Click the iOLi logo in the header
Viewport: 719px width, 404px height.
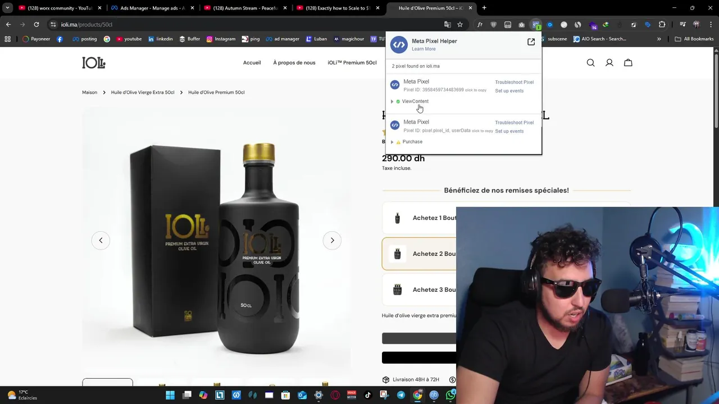tap(94, 63)
